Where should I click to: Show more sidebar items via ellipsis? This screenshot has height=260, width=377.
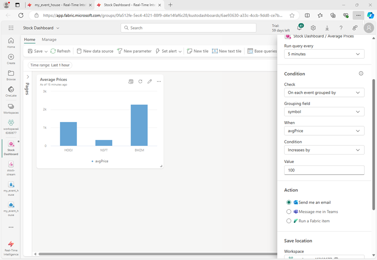click(11, 227)
